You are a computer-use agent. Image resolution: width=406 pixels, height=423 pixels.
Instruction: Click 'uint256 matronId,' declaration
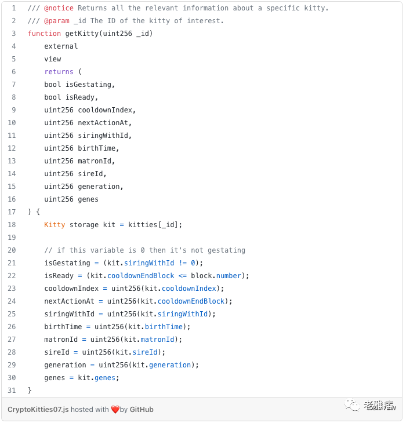point(79,161)
